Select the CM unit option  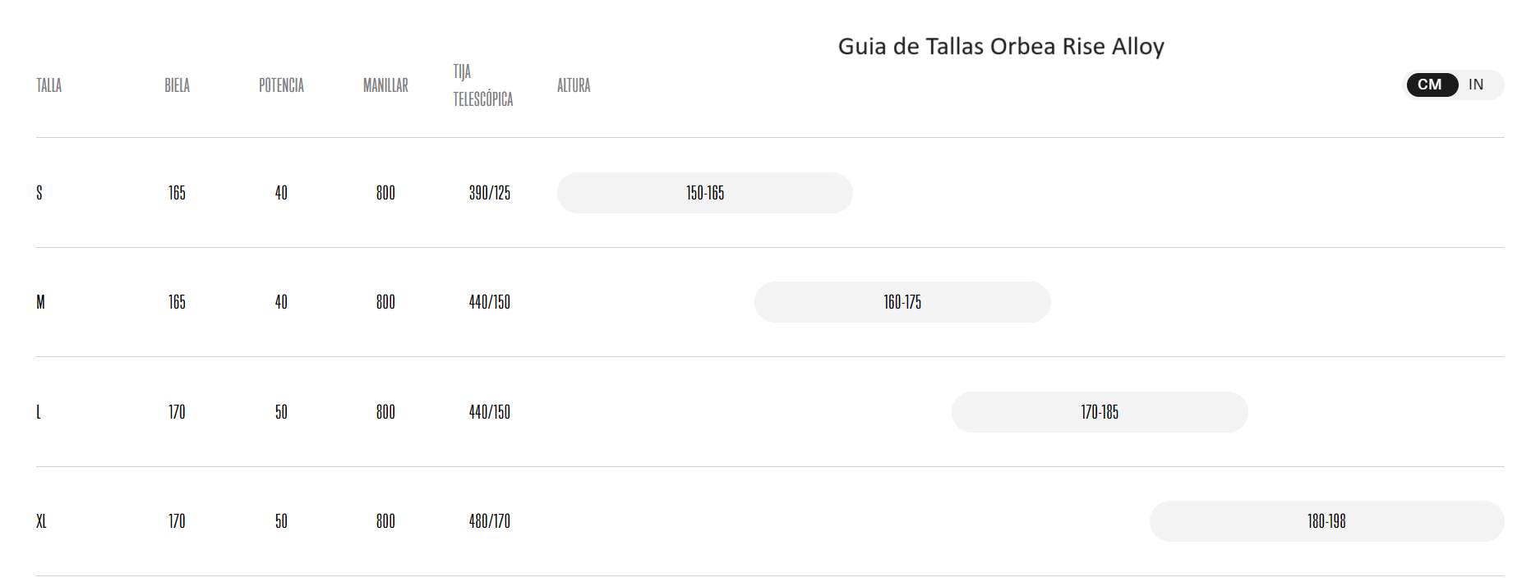[x=1432, y=85]
